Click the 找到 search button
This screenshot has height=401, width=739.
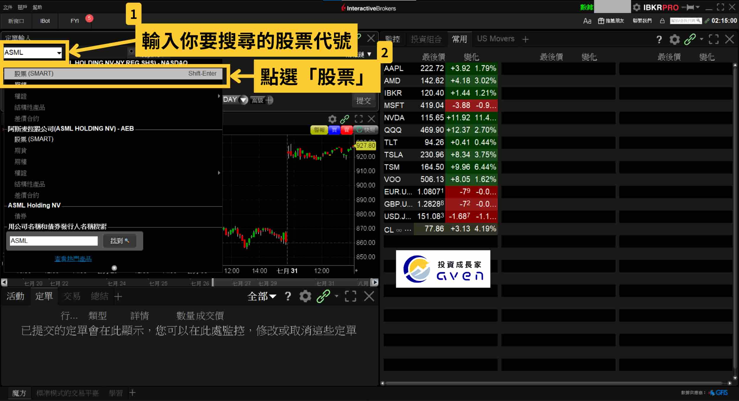(120, 241)
